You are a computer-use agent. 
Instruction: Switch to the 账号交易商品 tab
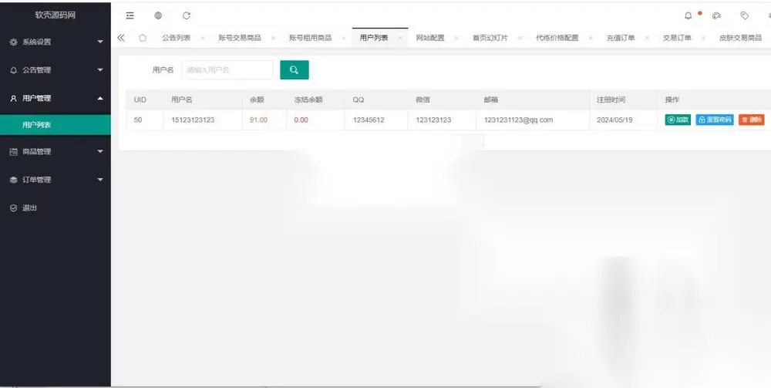240,38
